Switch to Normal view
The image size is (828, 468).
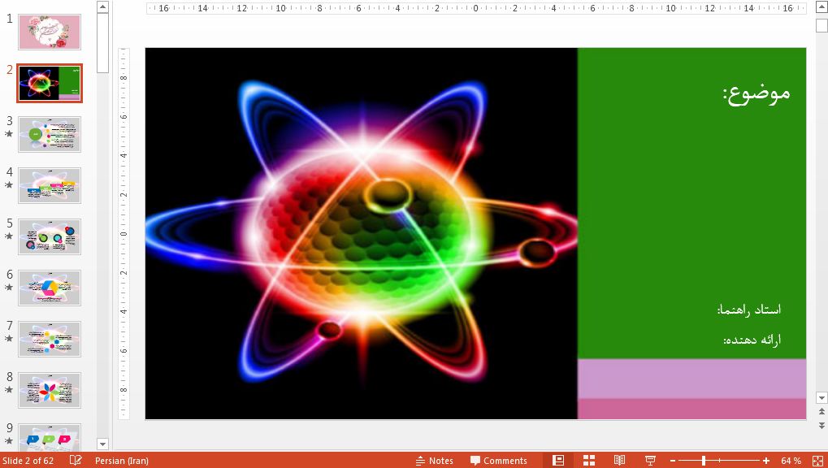558,461
